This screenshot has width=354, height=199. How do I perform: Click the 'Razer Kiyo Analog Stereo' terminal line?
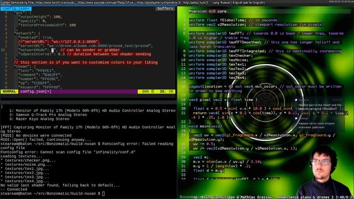39,119
